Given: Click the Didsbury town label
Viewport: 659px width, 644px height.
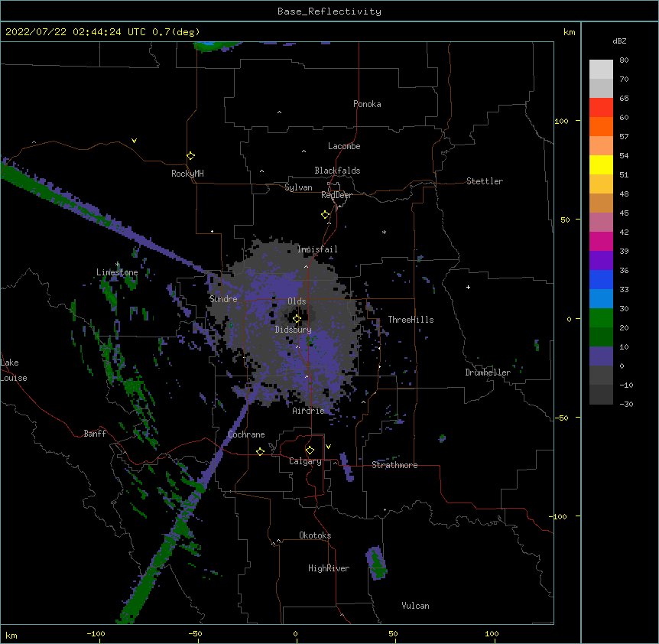Looking at the screenshot, I should click(x=294, y=330).
